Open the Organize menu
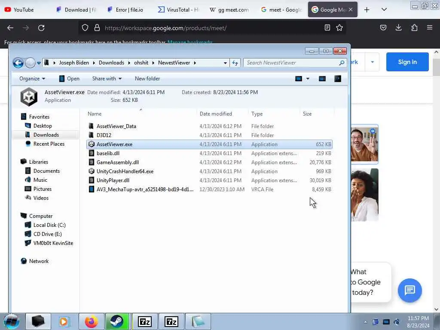 [x=32, y=79]
